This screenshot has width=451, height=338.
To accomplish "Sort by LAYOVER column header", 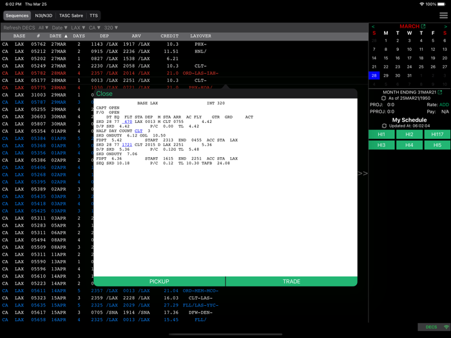I will pos(200,36).
